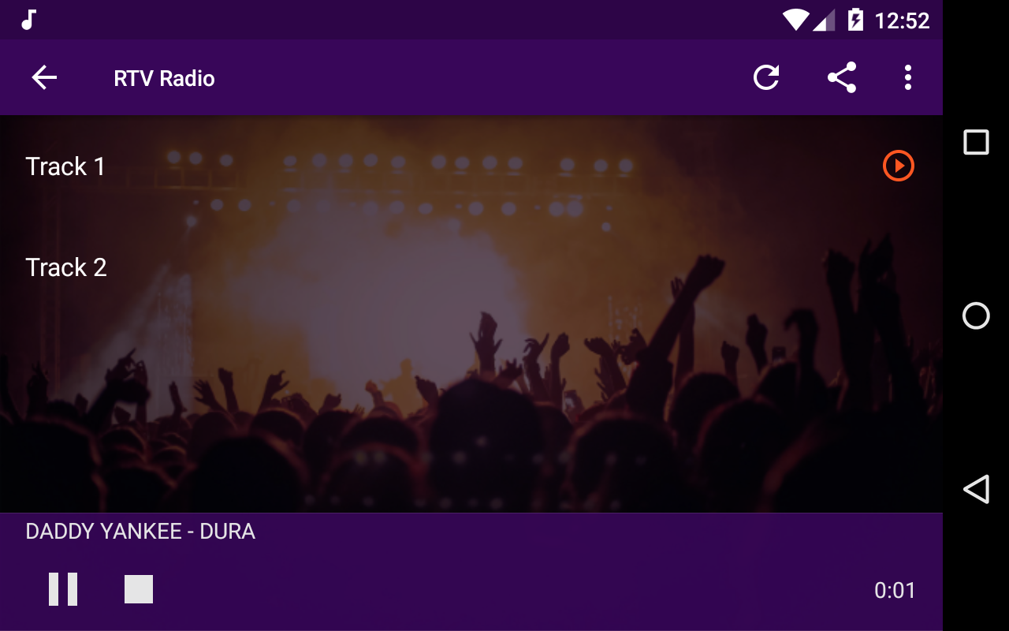Tap the 0:01 elapsed time counter
The width and height of the screenshot is (1009, 631).
click(x=895, y=590)
